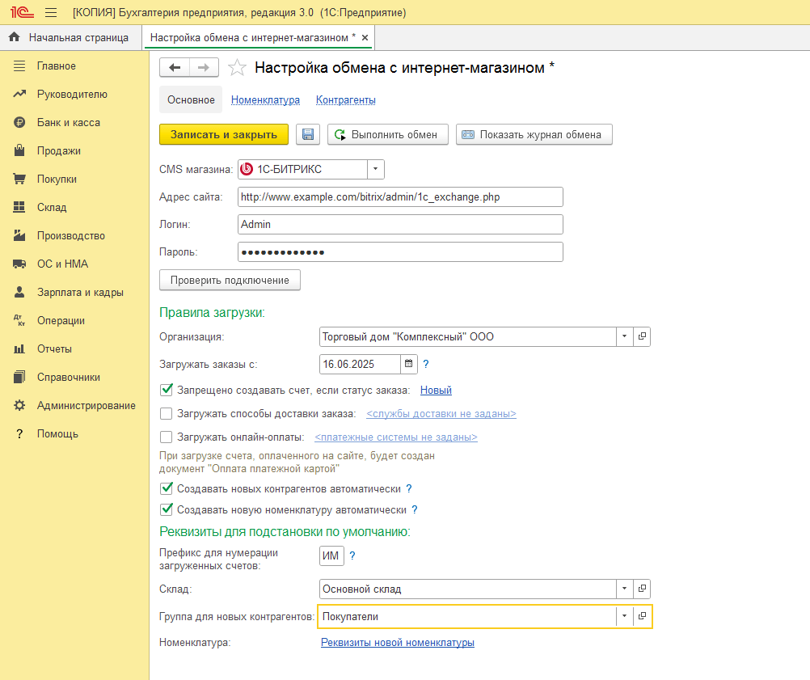Click Показать журнал обмена button
The image size is (810, 680).
(x=534, y=134)
